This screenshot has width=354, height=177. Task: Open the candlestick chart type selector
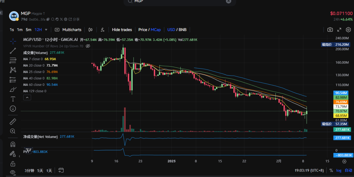click(90, 30)
